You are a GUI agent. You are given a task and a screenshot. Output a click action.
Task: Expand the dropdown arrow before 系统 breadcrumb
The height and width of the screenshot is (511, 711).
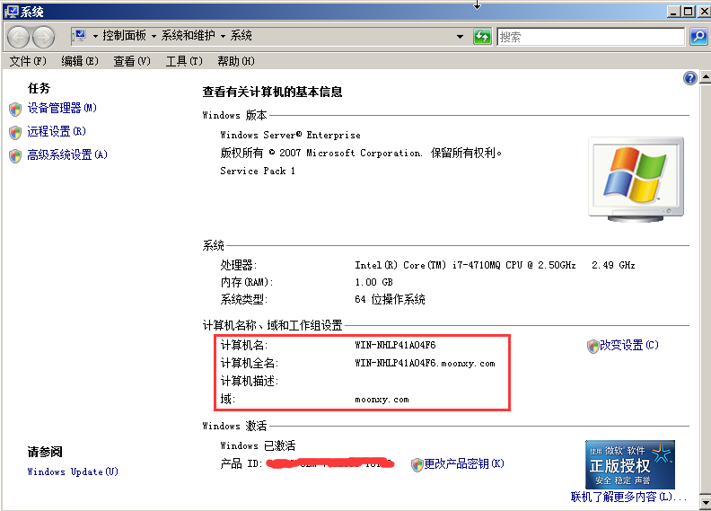[x=224, y=36]
